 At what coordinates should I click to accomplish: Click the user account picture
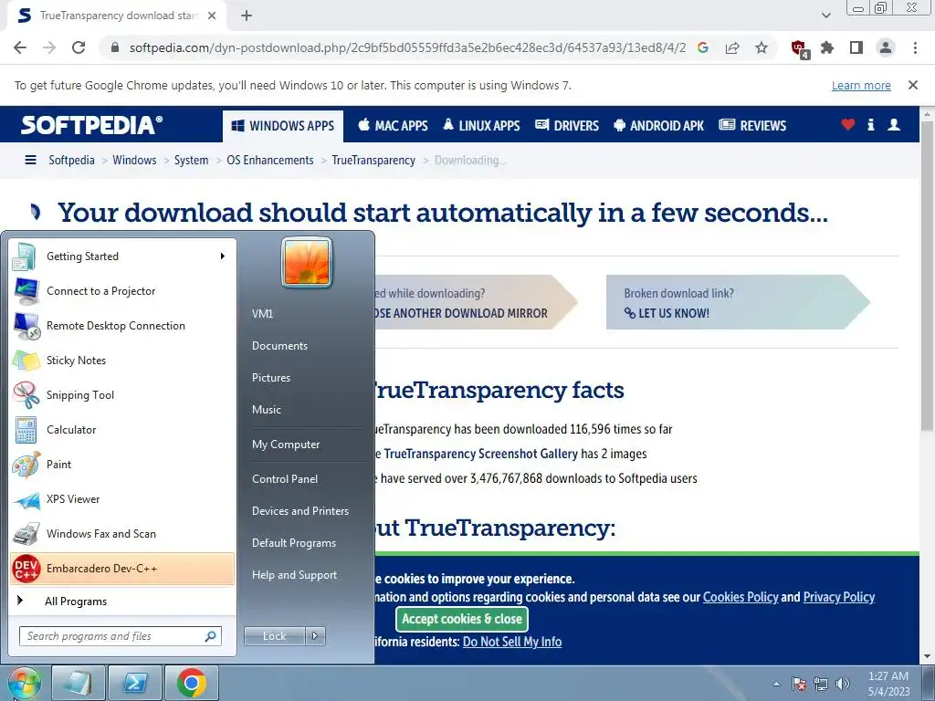(x=307, y=262)
